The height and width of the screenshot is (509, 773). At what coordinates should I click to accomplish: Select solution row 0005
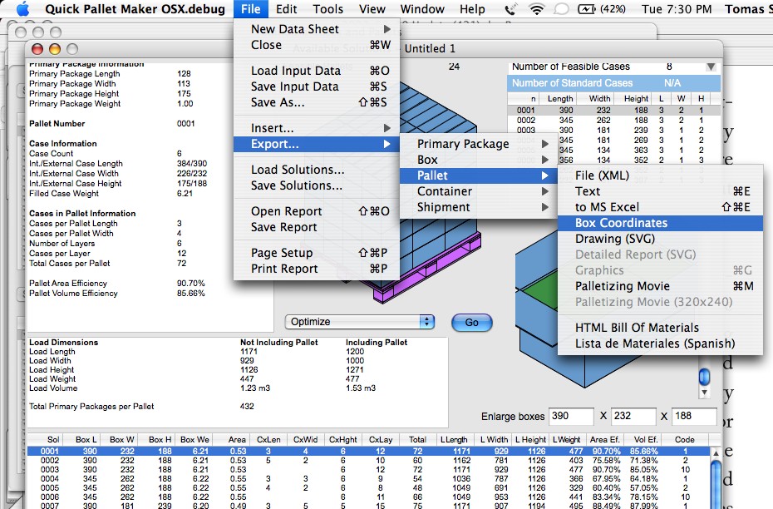[x=368, y=487]
